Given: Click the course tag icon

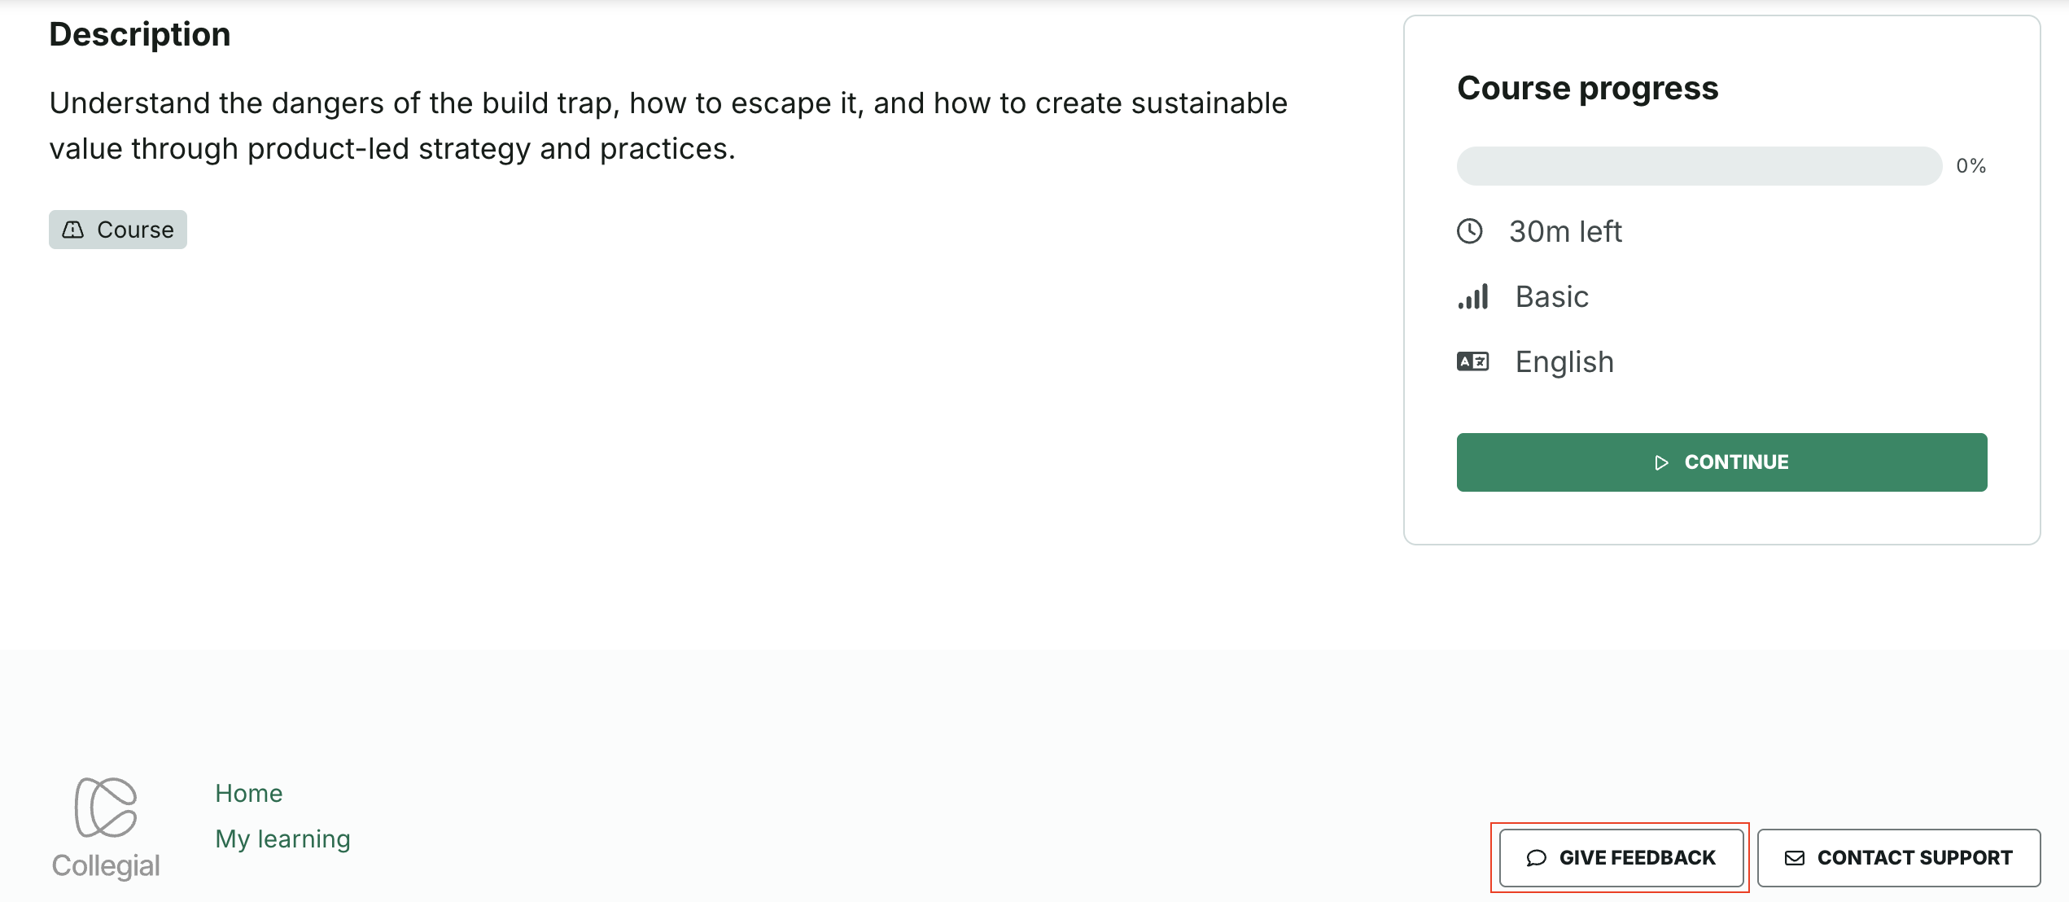Looking at the screenshot, I should coord(73,230).
